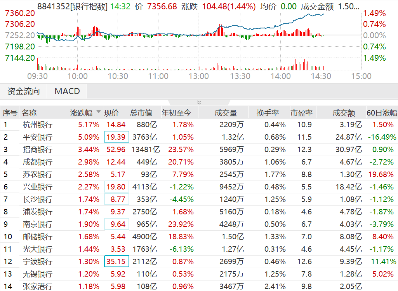Open the MACD tab
This screenshot has height=291, width=398.
[x=67, y=91]
